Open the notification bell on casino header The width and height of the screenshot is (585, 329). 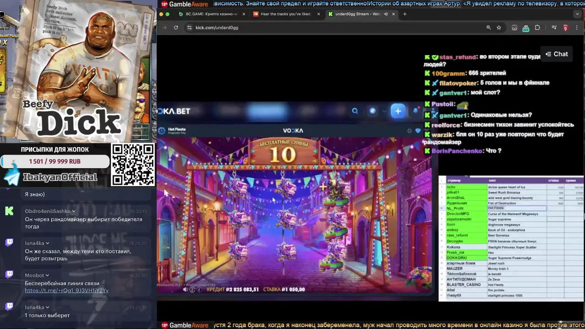pos(415,111)
